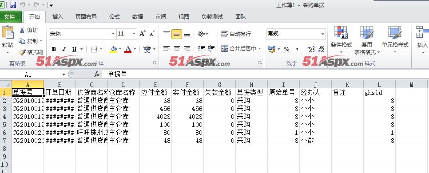This screenshot has width=429, height=173.
Task: Switch to the 数据 (Data) tab
Action: pyautogui.click(x=138, y=17)
